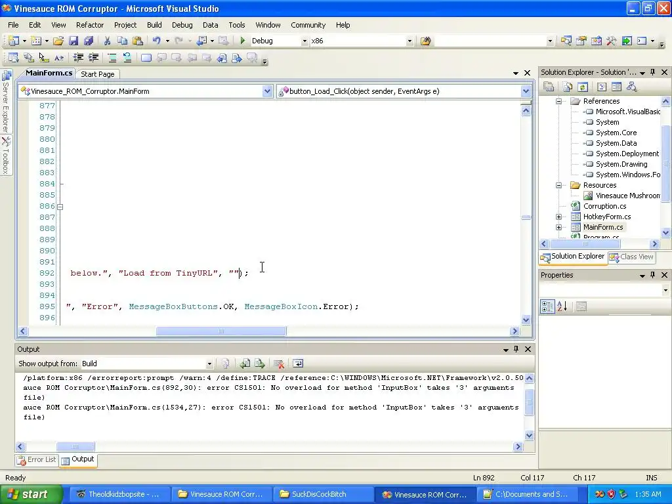
Task: Switch to the Error List tab
Action: 37,459
